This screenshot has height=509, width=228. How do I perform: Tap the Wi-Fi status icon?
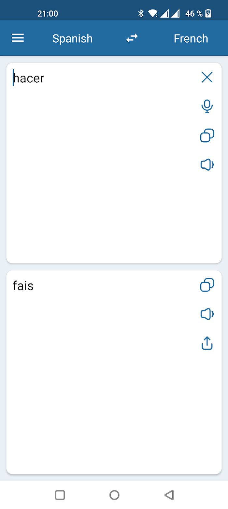pos(153,13)
